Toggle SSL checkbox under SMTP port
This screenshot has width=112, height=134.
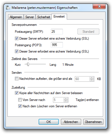tap(17, 39)
